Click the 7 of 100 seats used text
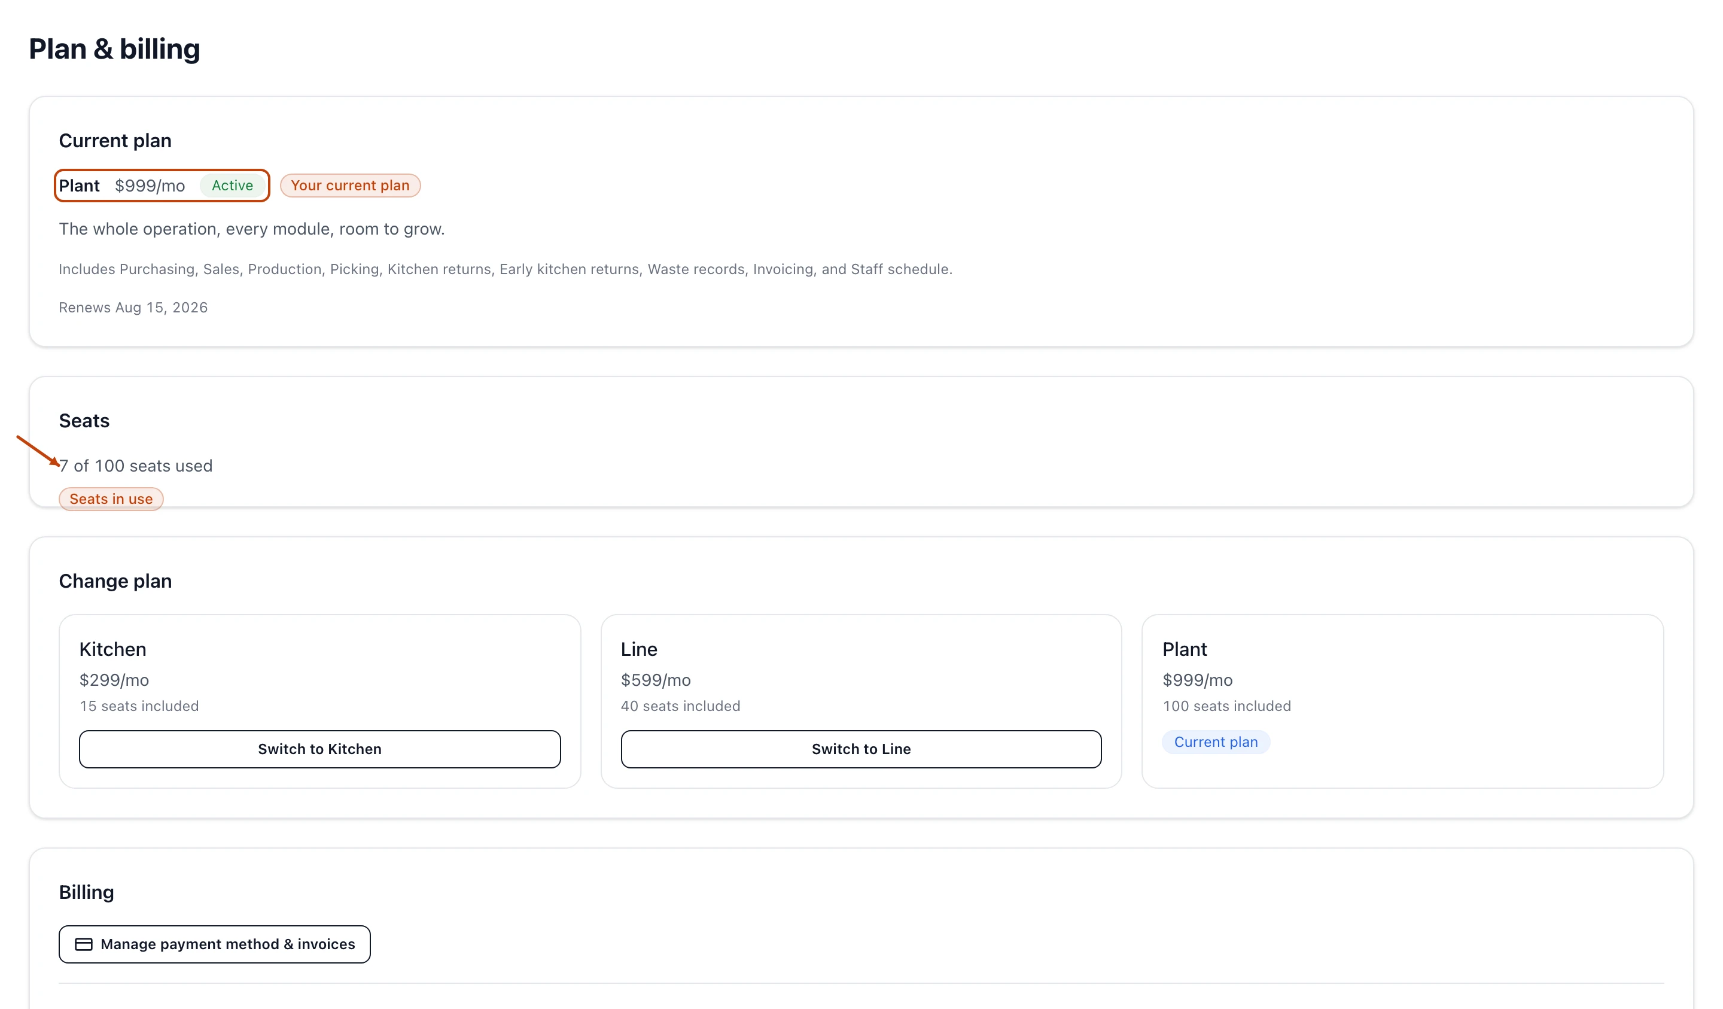1723x1009 pixels. (x=135, y=465)
